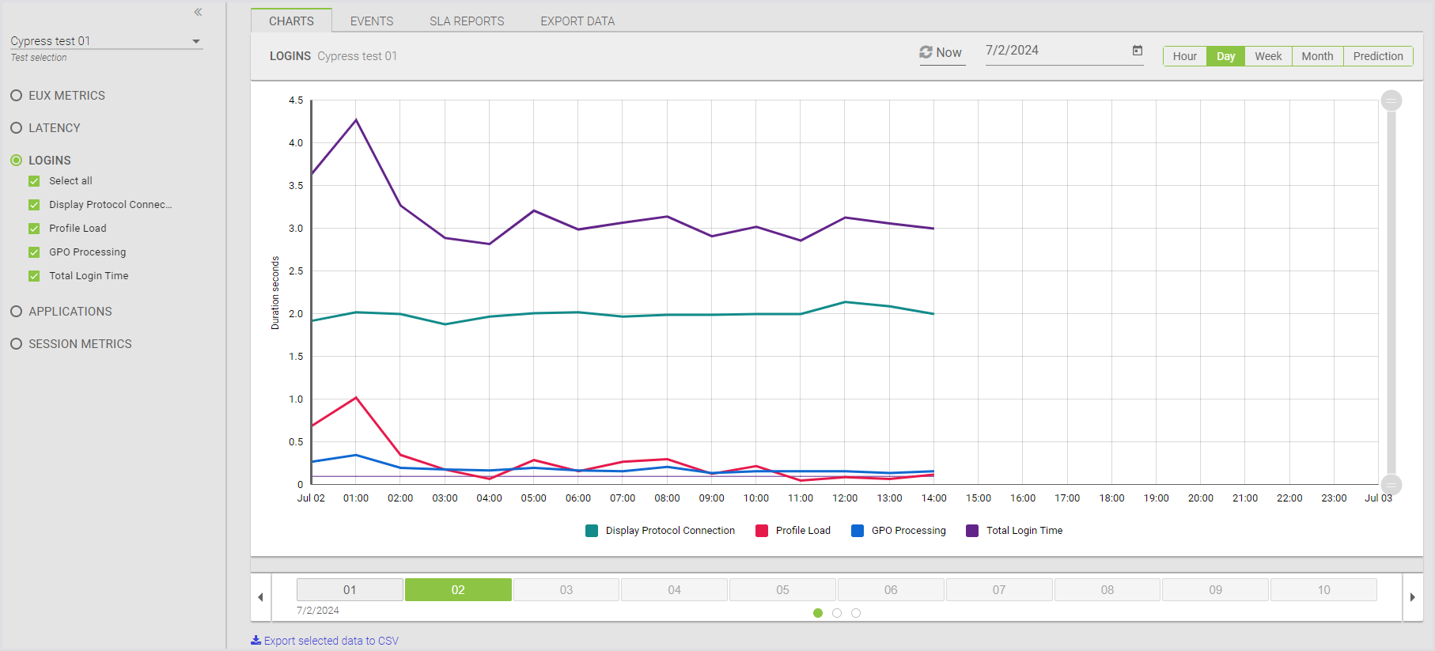The width and height of the screenshot is (1435, 651).
Task: Switch to the EVENTS tab
Action: point(371,21)
